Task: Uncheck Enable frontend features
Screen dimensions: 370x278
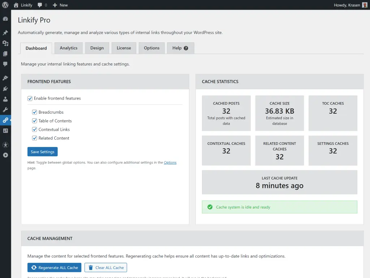Action: point(30,98)
